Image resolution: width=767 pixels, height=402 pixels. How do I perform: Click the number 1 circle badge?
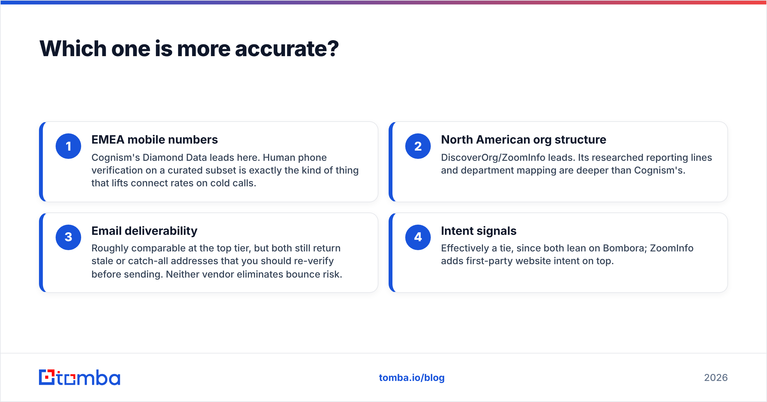[x=68, y=146]
